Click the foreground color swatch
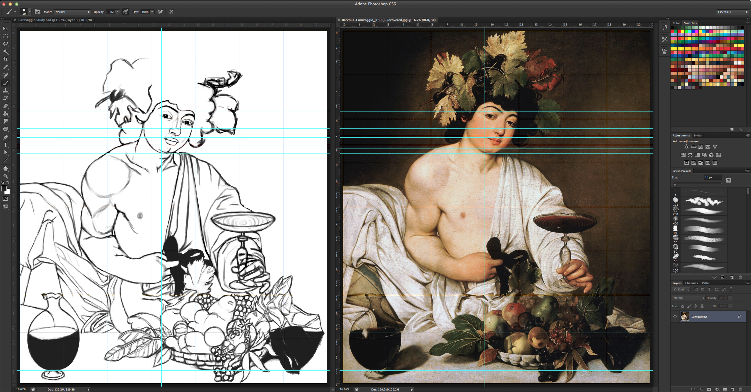The image size is (751, 392). click(x=4, y=189)
